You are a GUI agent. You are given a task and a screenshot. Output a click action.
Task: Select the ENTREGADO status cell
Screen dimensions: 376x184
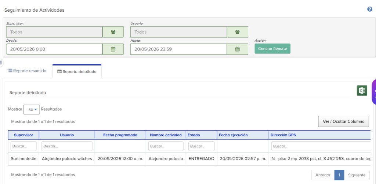(202, 159)
